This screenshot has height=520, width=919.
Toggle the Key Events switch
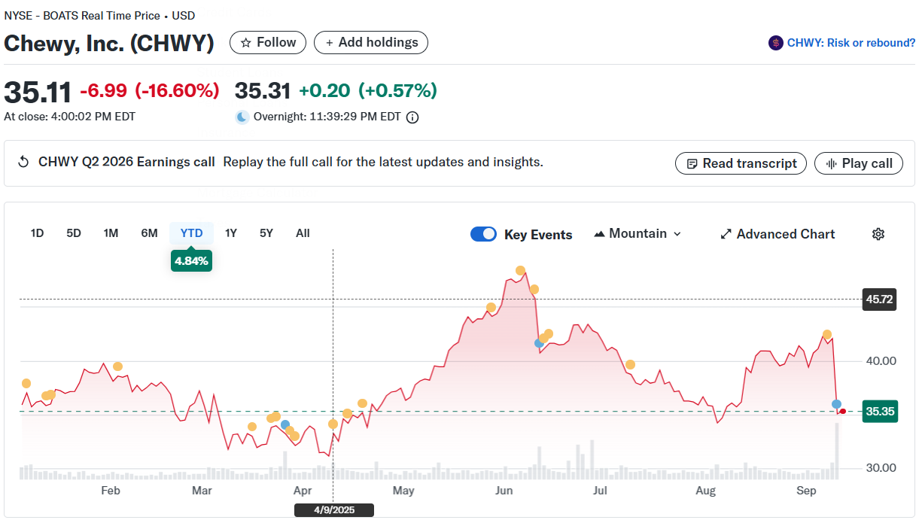pyautogui.click(x=483, y=234)
